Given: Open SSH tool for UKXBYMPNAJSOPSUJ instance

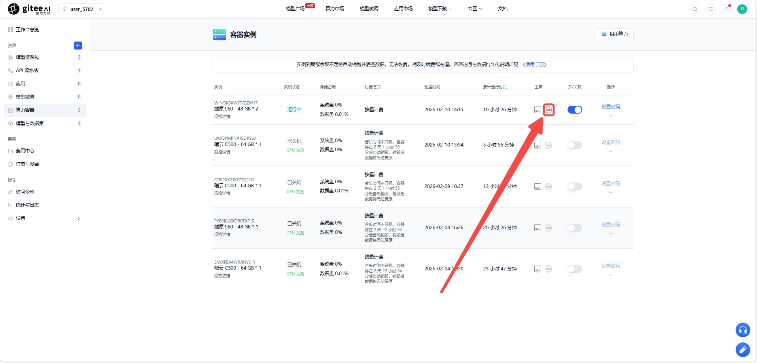Looking at the screenshot, I should [x=537, y=145].
